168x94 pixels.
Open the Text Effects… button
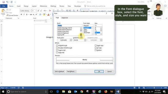click(x=71, y=72)
